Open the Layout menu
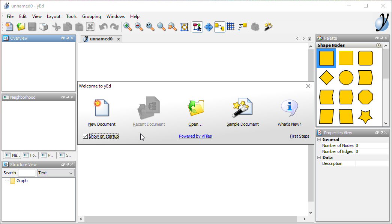The height and width of the screenshot is (224, 392). click(54, 16)
